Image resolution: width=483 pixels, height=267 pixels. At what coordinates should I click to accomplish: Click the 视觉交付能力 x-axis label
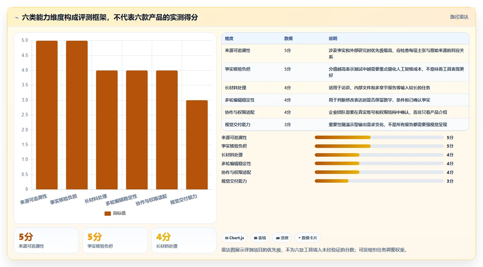[184, 199]
